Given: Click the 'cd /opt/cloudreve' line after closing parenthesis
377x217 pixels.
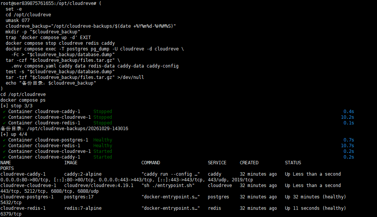Looking at the screenshot, I should pyautogui.click(x=23, y=94).
